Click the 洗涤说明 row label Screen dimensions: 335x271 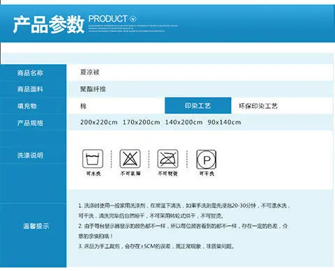pyautogui.click(x=30, y=155)
